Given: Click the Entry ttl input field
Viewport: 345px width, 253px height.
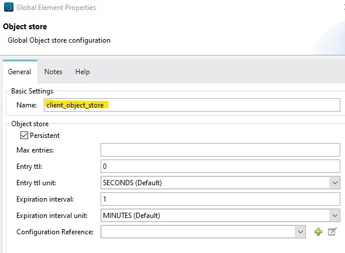Looking at the screenshot, I should click(x=220, y=166).
